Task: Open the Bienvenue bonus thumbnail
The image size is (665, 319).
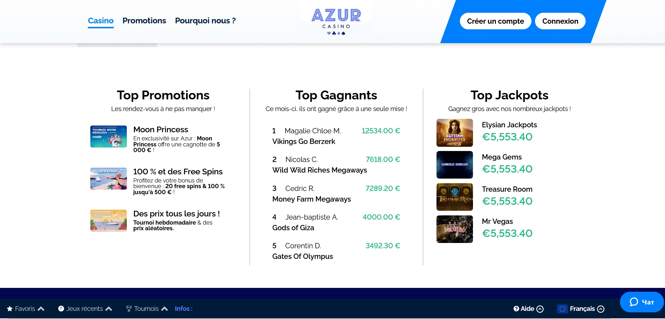Action: [108, 179]
